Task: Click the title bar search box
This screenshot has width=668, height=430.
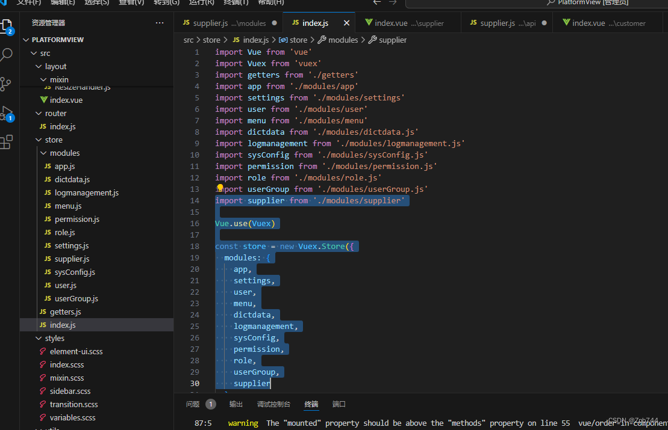Action: 537,2
